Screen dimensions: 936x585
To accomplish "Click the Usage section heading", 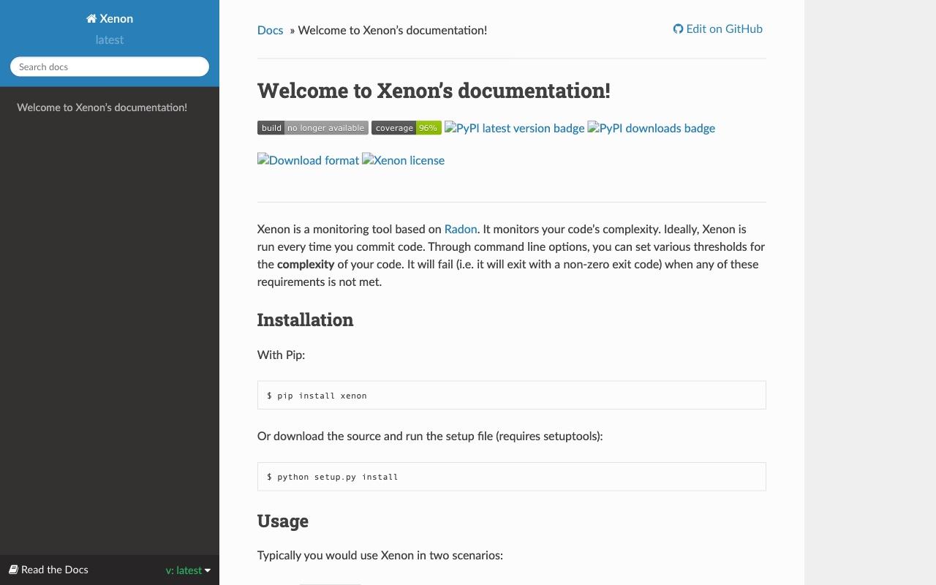I will click(283, 521).
